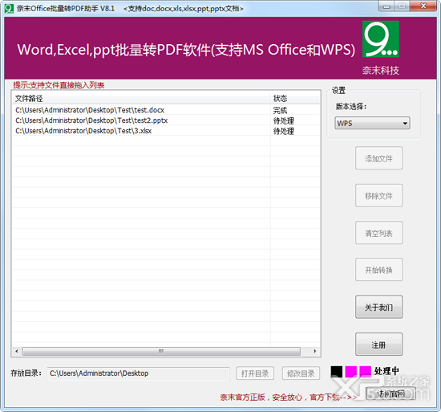Click the 打开目录 button
Viewport: 441px width, 412px height.
[255, 373]
